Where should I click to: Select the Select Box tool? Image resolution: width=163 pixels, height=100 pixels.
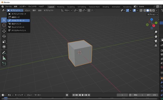pos(4,20)
